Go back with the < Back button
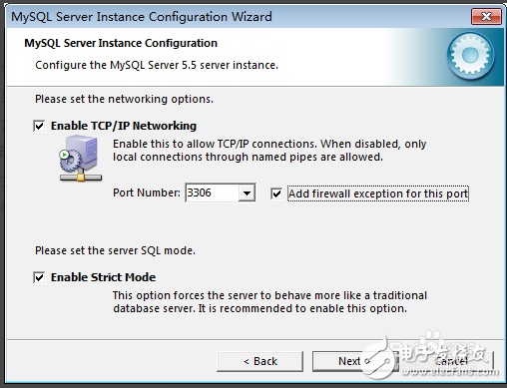This screenshot has width=507, height=388. 259,361
